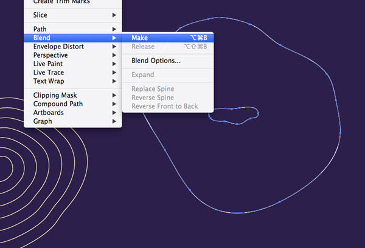This screenshot has height=248, width=365.
Task: Open Blend Options dialog
Action: (x=156, y=61)
